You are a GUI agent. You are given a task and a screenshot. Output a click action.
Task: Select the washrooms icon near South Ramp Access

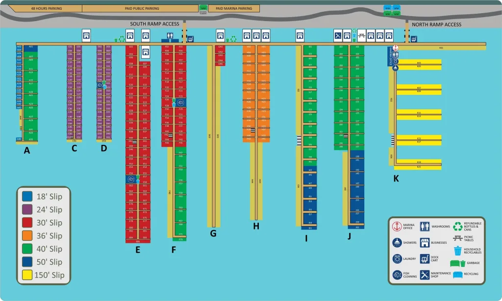pos(170,35)
